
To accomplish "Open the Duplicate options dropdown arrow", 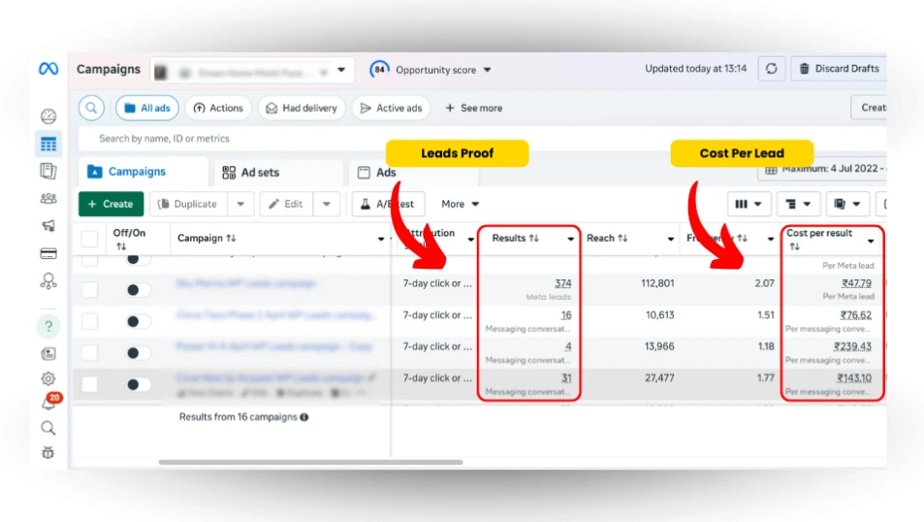I will point(240,204).
